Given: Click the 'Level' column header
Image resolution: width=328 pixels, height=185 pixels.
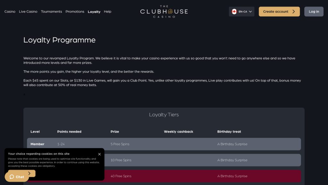Looking at the screenshot, I should (35, 132).
